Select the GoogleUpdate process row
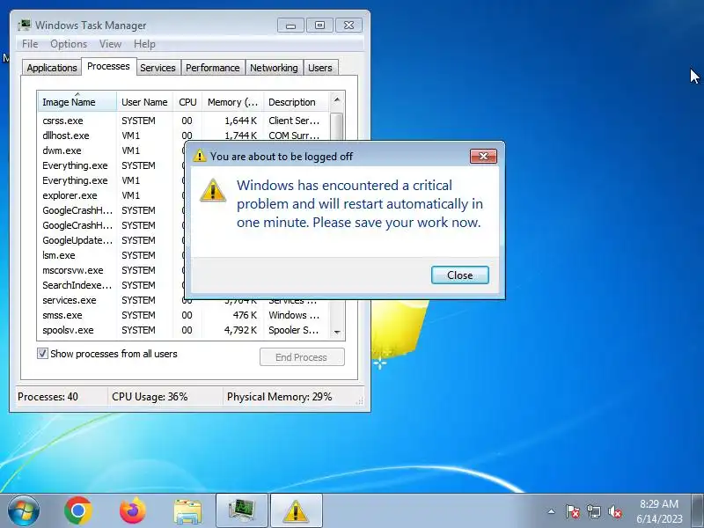 [111, 240]
